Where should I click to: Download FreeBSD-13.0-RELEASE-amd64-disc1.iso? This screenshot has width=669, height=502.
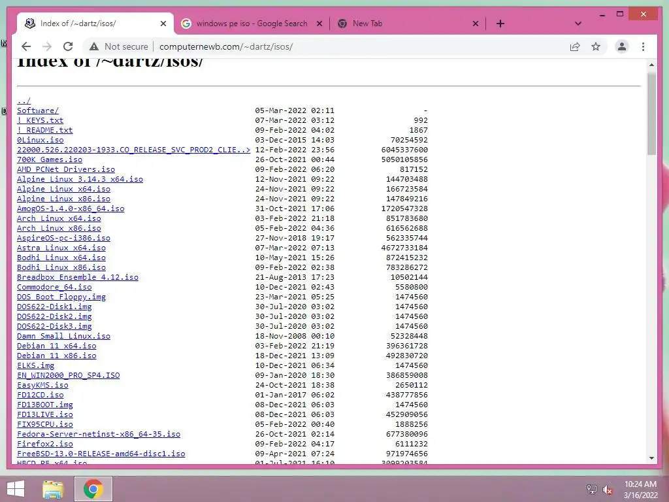101,454
